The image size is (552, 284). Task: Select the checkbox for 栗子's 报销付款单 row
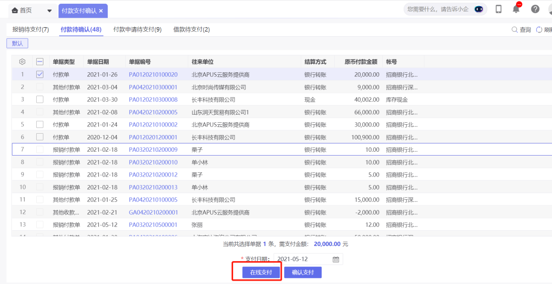coord(39,149)
